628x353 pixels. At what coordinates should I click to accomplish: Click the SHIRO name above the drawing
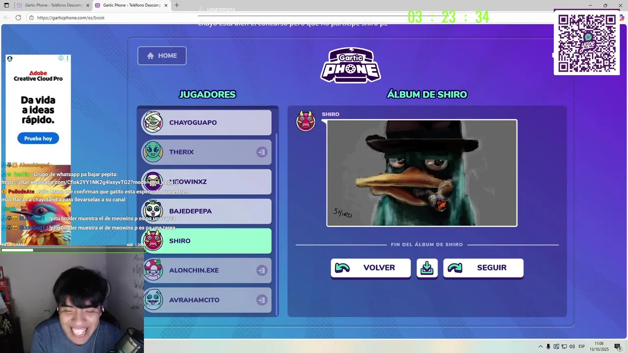pos(330,114)
